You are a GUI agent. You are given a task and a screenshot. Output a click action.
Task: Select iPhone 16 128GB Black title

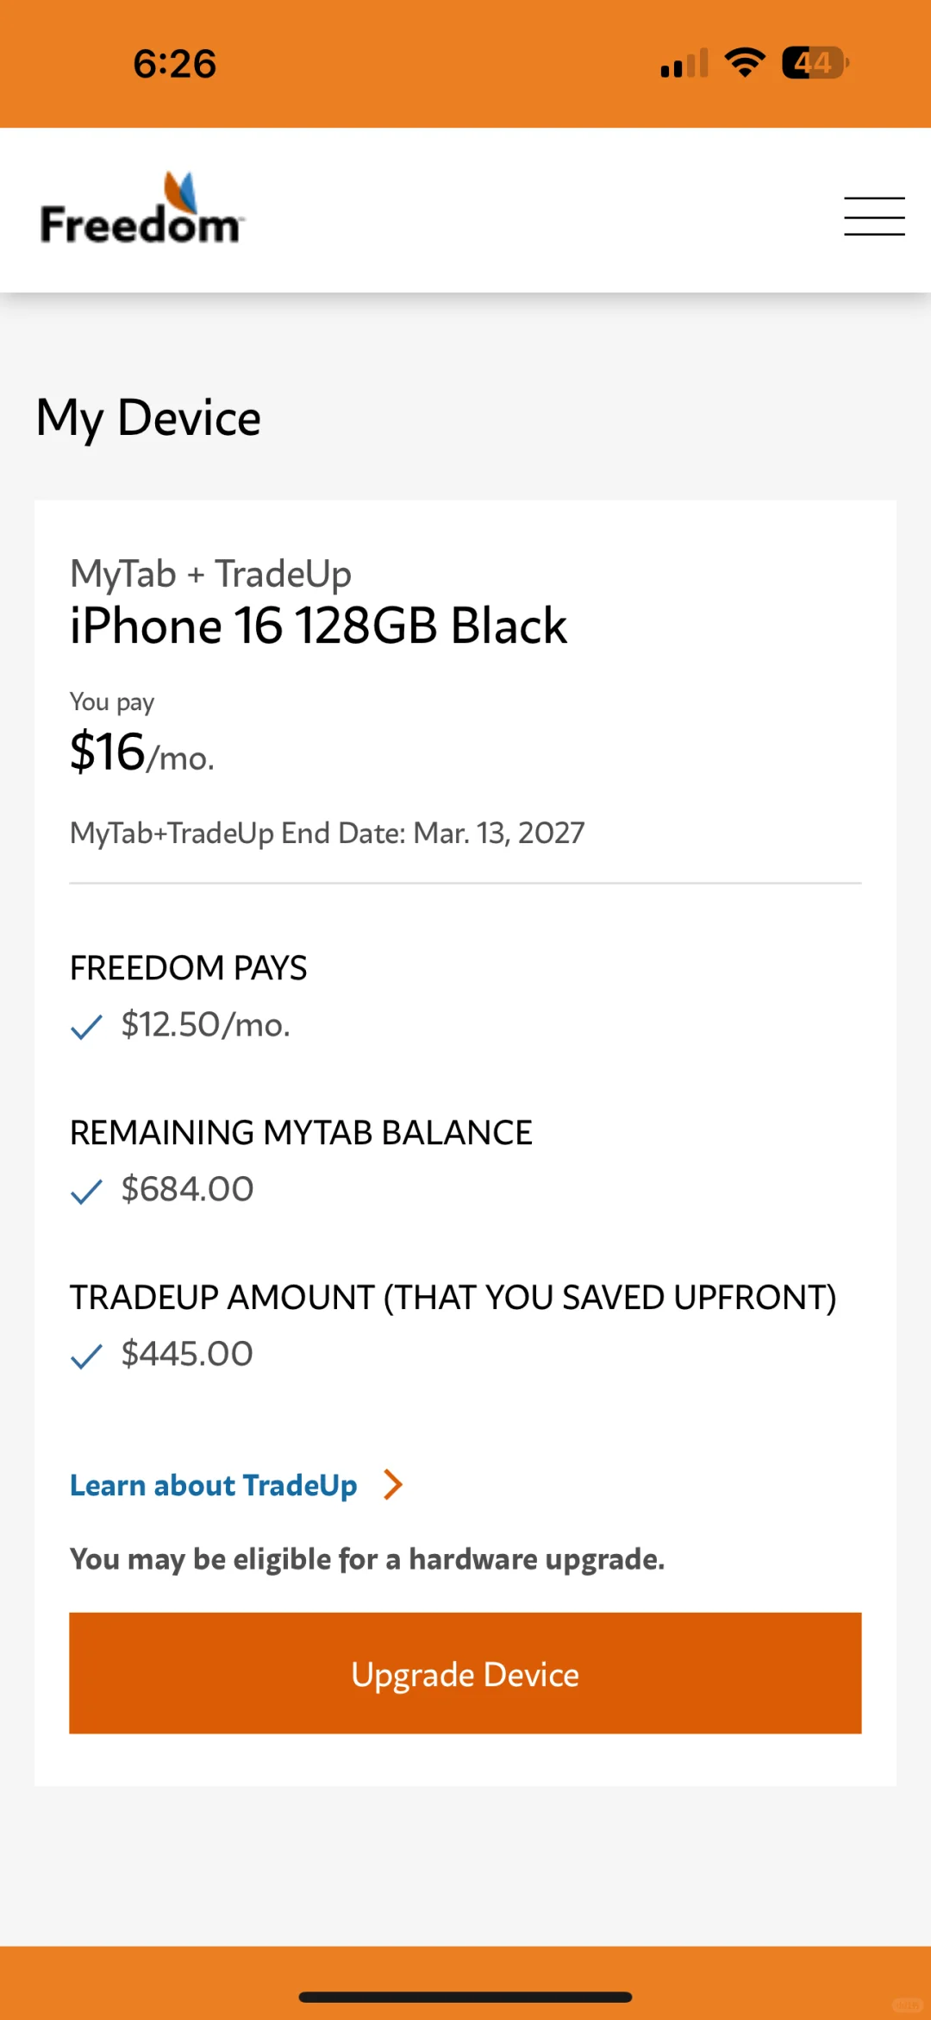point(318,626)
